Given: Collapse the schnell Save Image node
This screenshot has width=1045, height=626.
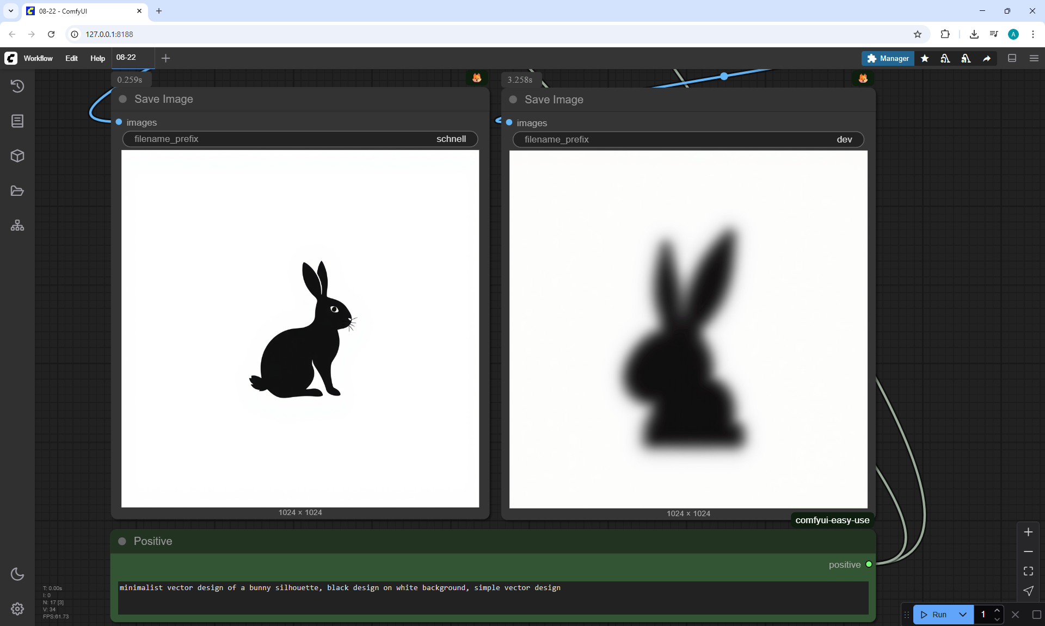Looking at the screenshot, I should 123,99.
